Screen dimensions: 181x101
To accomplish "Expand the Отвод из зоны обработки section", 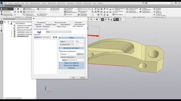I will (72, 65).
